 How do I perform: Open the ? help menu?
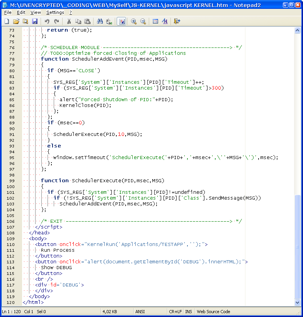coord(71,12)
